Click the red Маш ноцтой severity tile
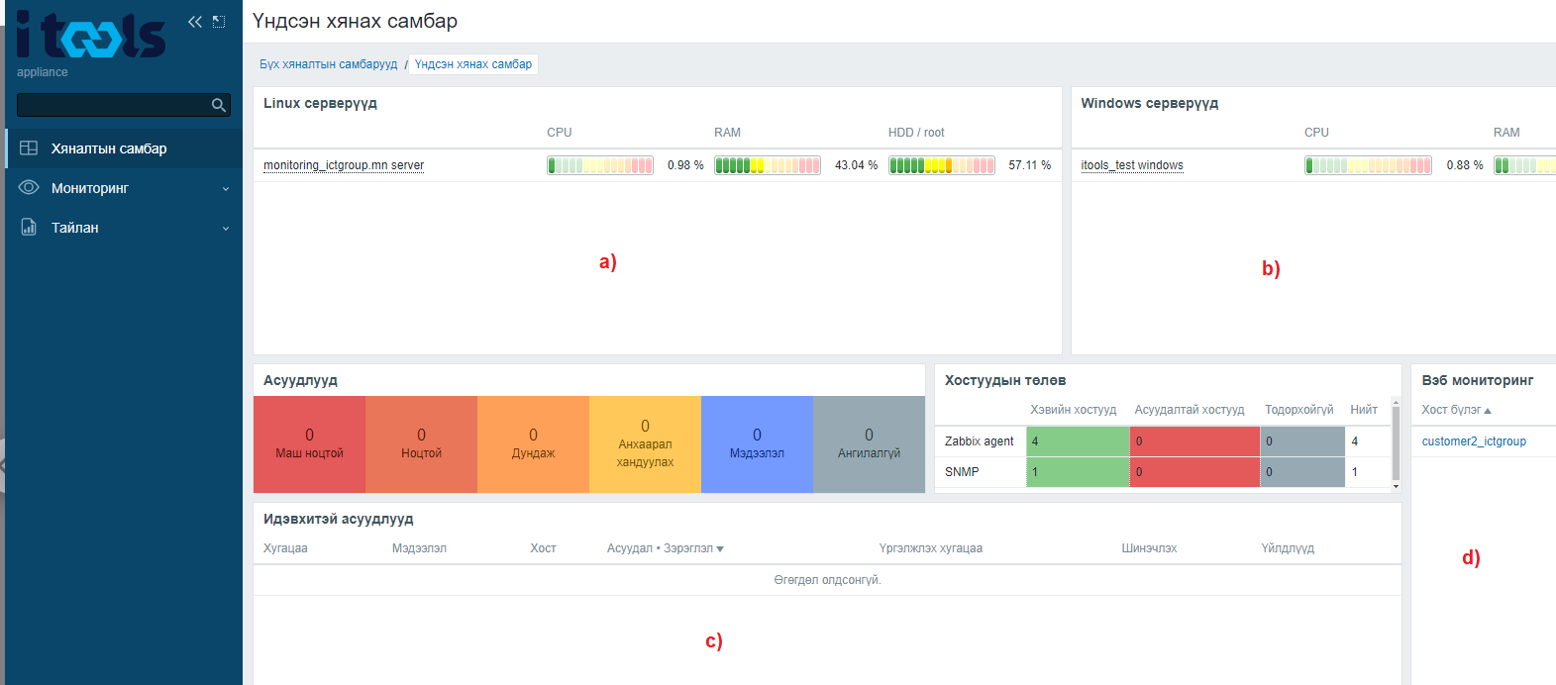 309,444
